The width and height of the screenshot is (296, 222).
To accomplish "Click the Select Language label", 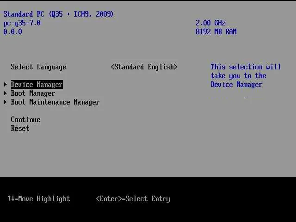I will coord(38,67).
